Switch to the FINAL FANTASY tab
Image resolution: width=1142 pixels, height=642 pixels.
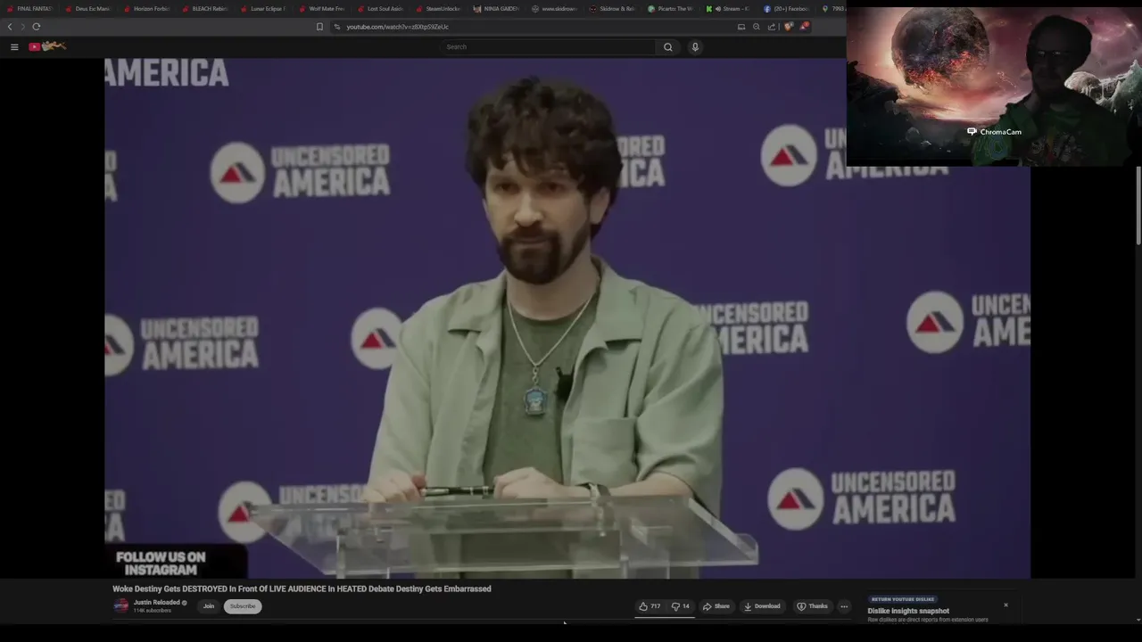point(30,9)
